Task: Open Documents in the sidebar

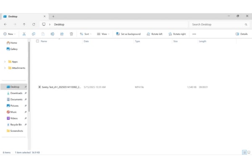Action: tap(14, 100)
